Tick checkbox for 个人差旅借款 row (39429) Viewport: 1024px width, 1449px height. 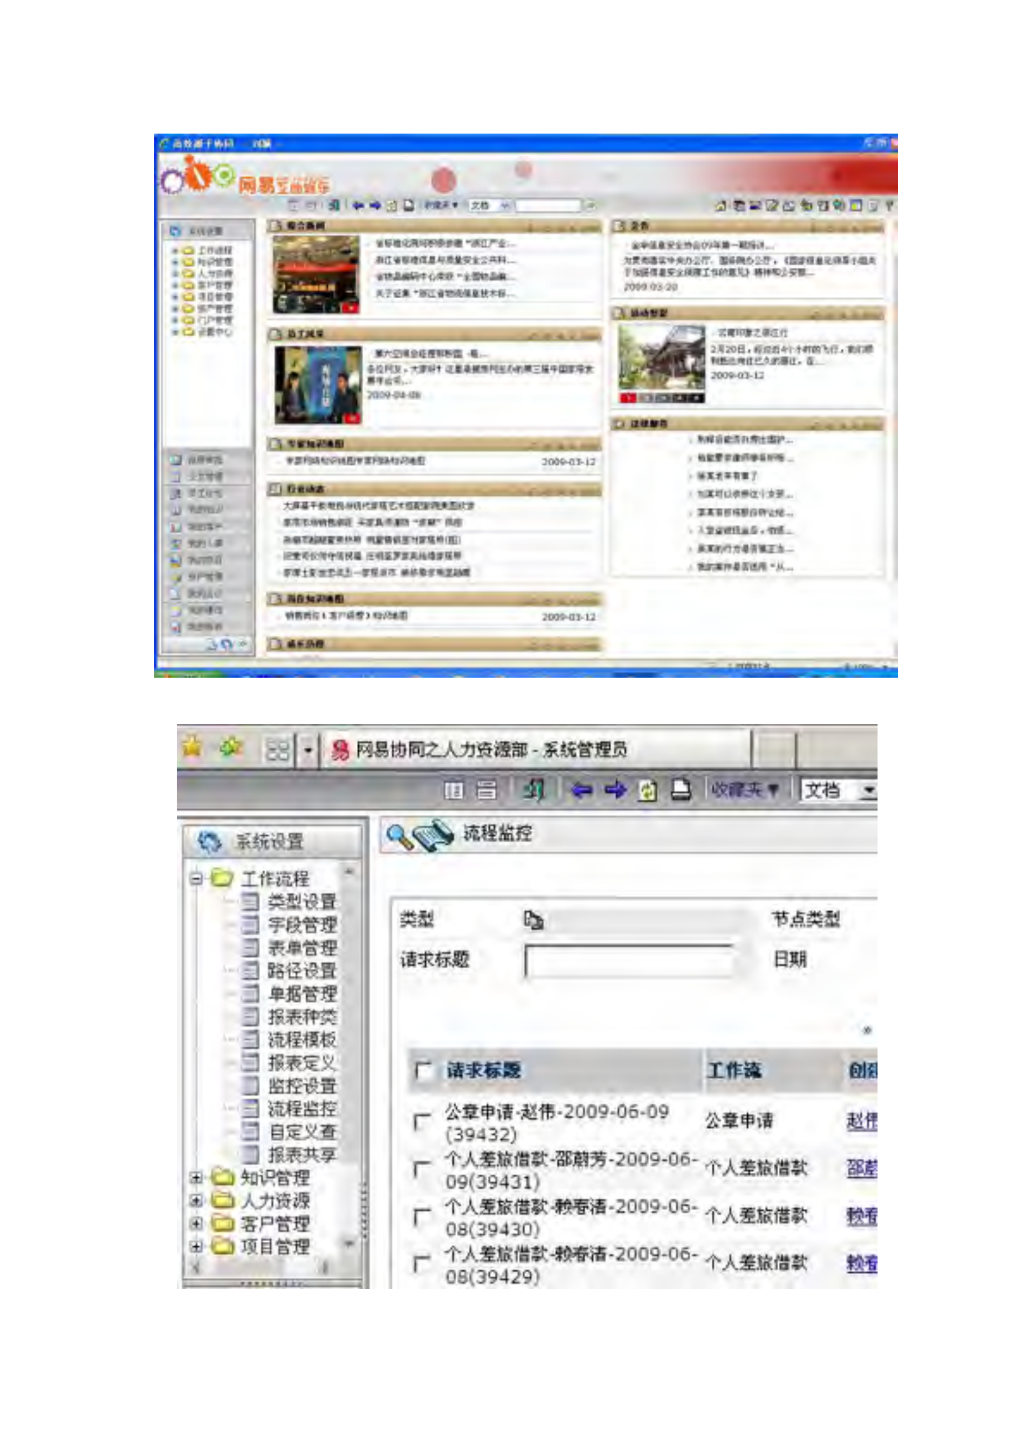tap(421, 1264)
